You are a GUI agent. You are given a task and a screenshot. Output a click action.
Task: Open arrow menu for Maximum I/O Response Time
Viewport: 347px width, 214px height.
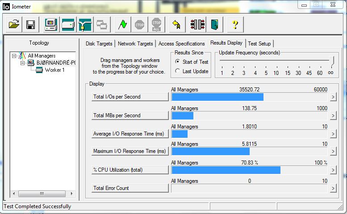tap(333, 151)
